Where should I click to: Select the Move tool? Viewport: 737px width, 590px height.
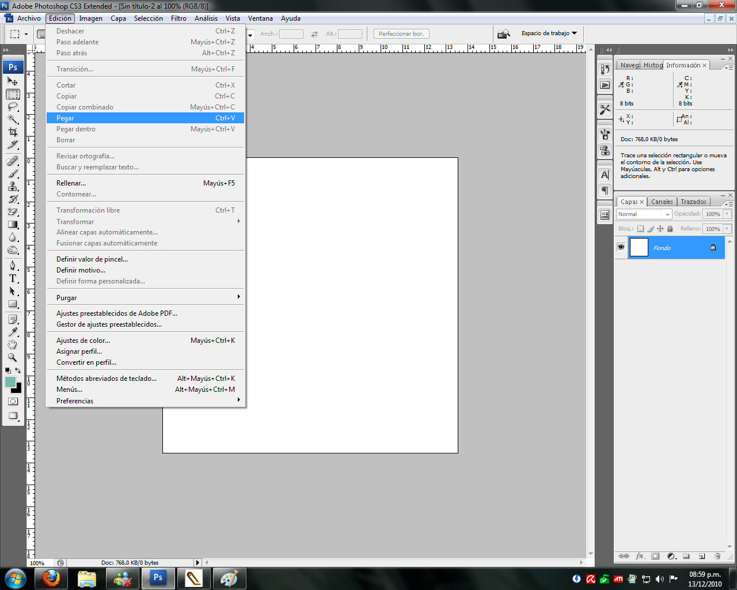[13, 81]
